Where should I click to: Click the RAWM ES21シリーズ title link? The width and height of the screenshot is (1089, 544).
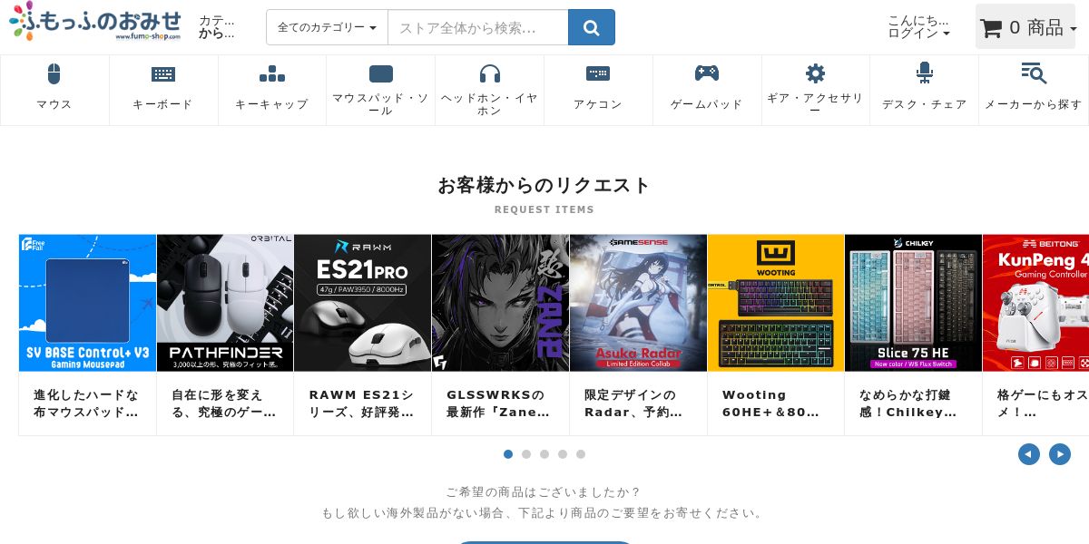point(361,403)
